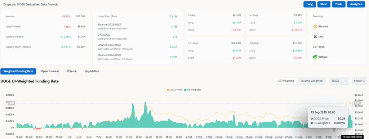Open the DOGE coin dropdown
The width and height of the screenshot is (369, 139).
(339, 81)
